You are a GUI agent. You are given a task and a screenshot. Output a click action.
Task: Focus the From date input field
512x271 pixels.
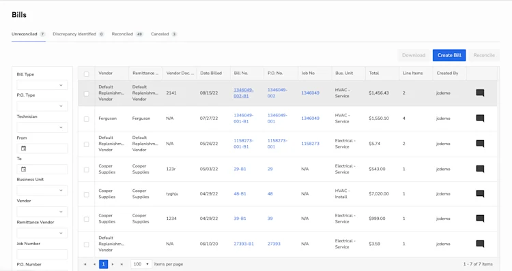42,148
